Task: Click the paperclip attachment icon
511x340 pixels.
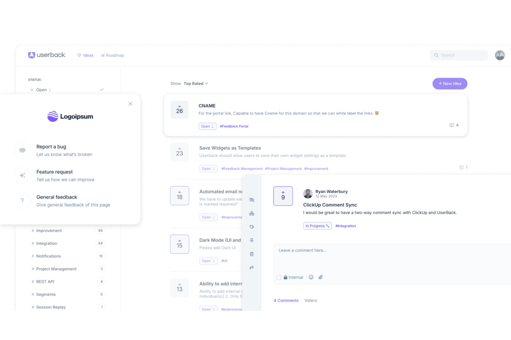Action: [x=320, y=277]
